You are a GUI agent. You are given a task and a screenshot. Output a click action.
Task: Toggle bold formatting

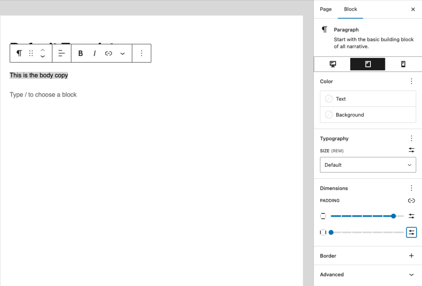[80, 53]
